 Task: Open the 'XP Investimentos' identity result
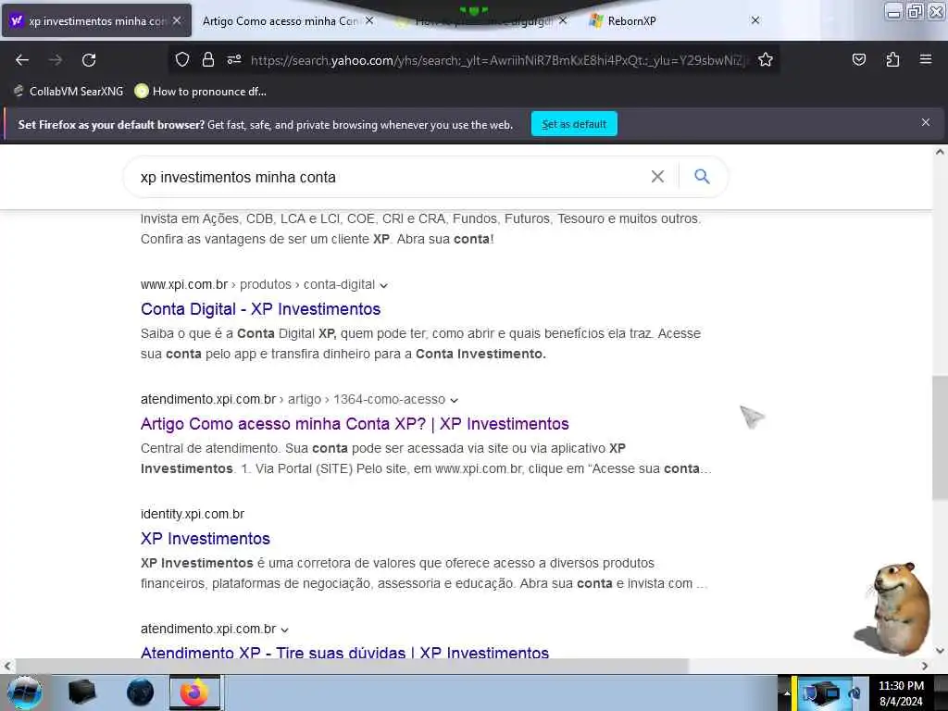(206, 539)
